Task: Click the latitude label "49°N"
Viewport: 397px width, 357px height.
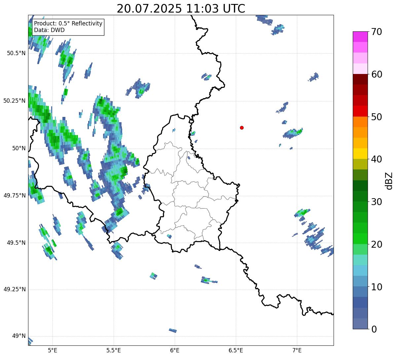Action: click(x=19, y=336)
